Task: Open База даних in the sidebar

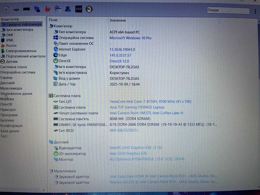Action: [x=10, y=131]
